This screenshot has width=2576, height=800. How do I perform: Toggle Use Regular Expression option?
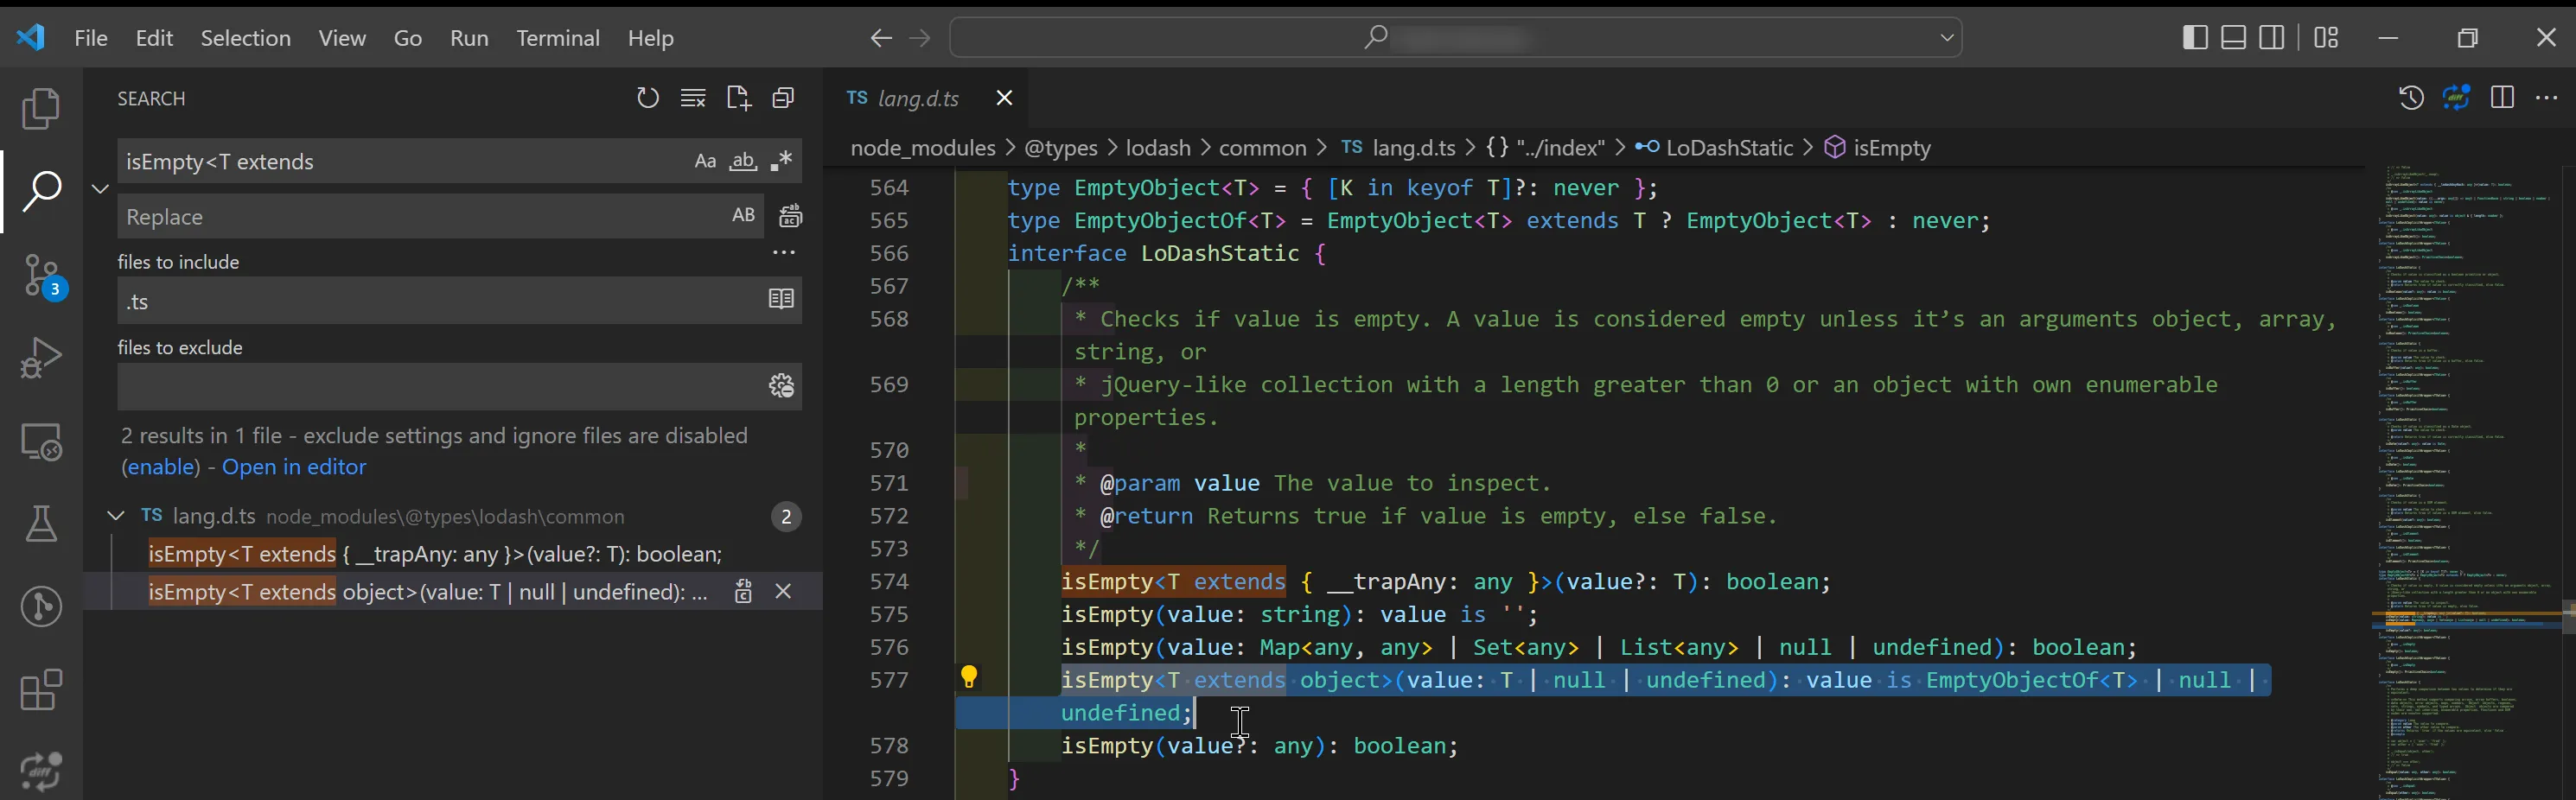782,162
